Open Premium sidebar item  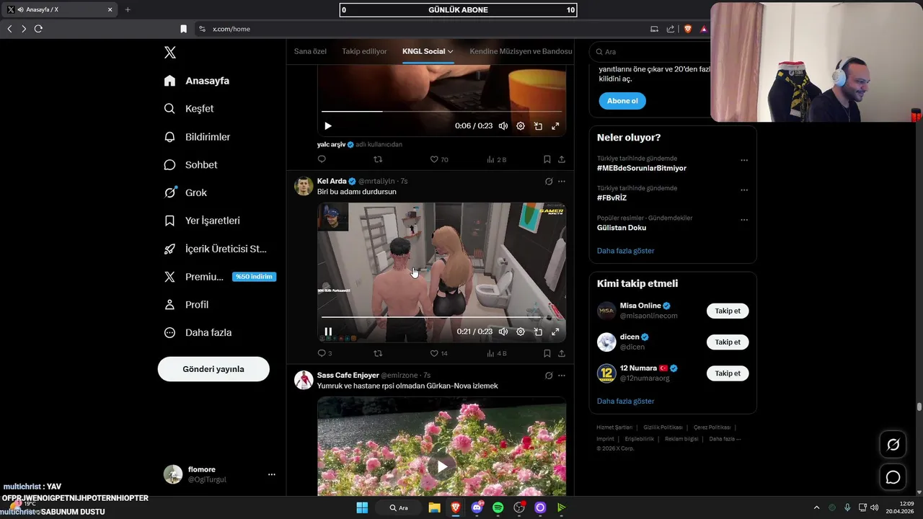click(x=219, y=277)
